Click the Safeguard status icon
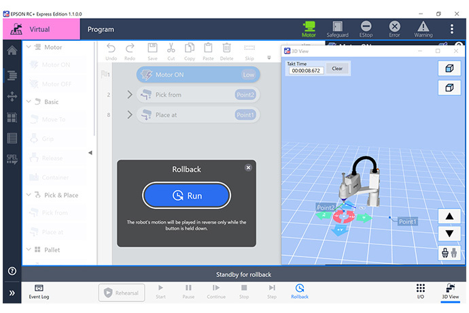 click(x=337, y=29)
